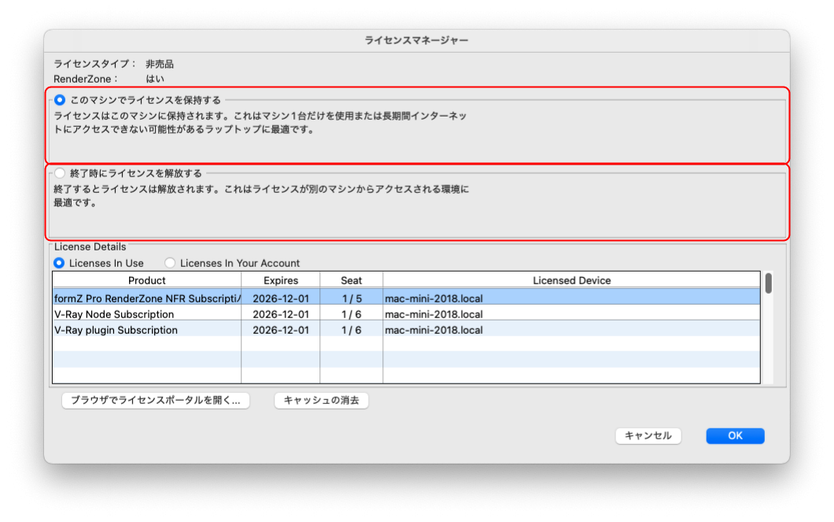This screenshot has width=834, height=522.
Task: Click the Product column header
Action: pyautogui.click(x=146, y=280)
